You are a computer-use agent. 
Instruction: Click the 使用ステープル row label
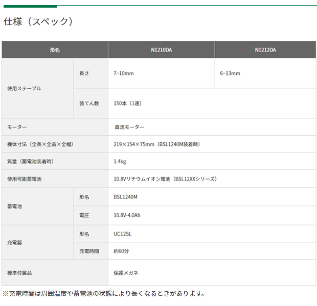pyautogui.click(x=24, y=88)
